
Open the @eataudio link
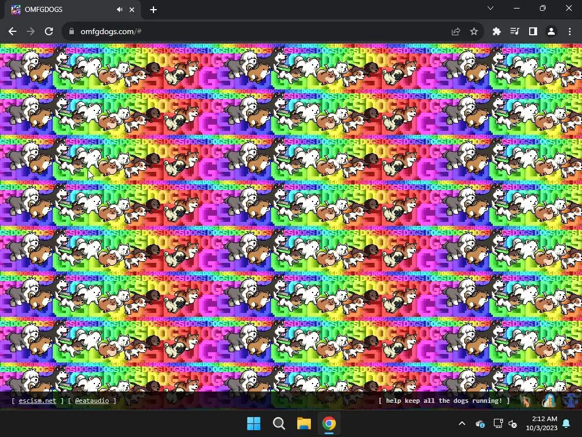pos(92,401)
